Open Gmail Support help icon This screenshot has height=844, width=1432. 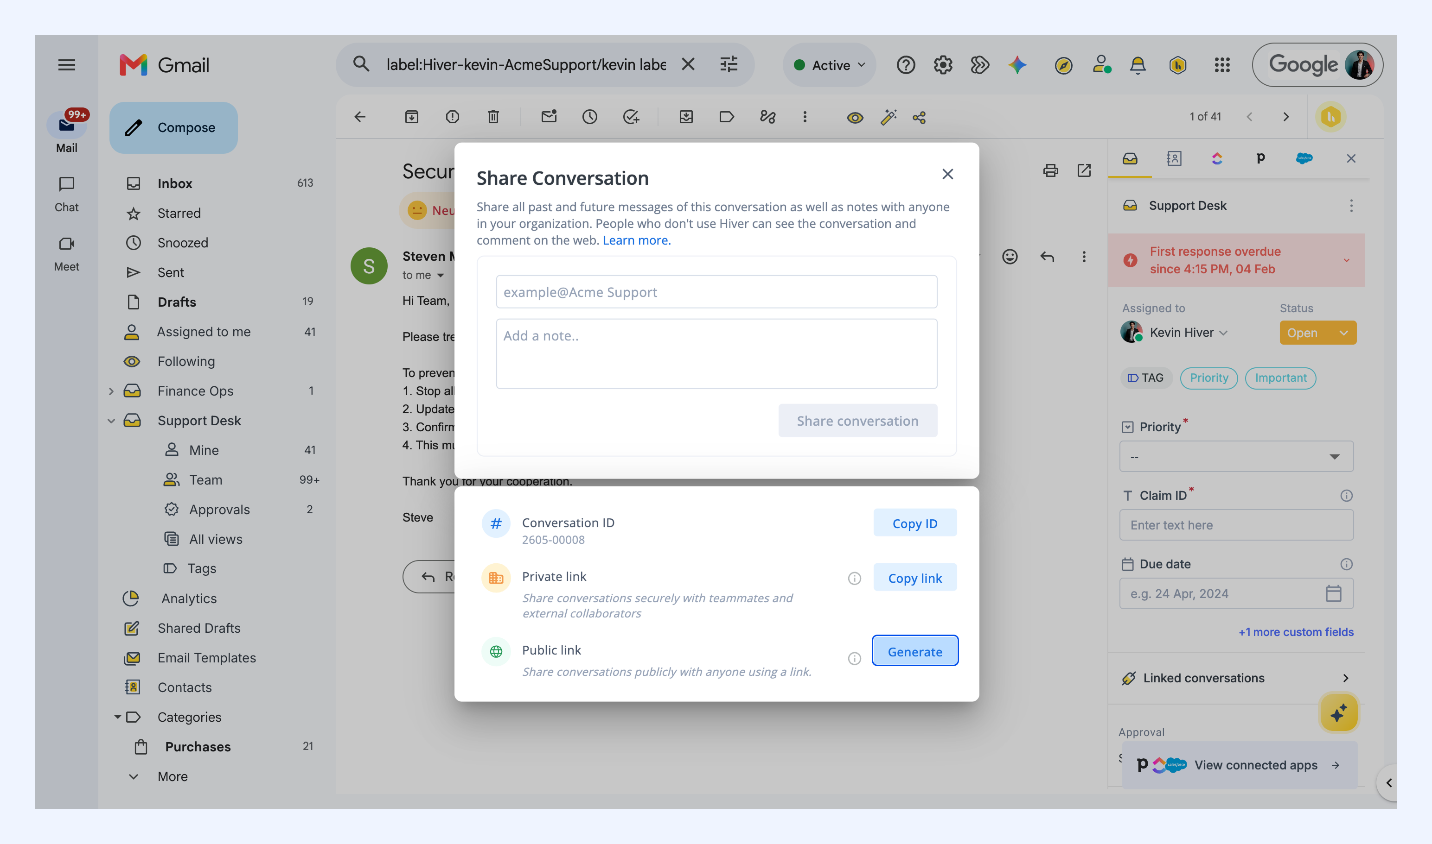tap(905, 65)
